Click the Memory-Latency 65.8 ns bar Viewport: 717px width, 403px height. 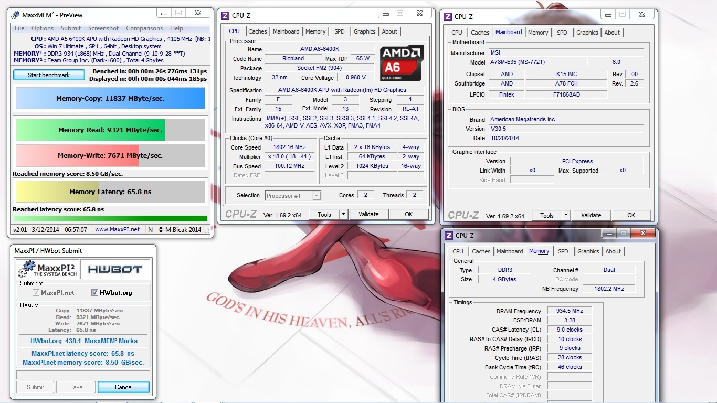click(110, 192)
